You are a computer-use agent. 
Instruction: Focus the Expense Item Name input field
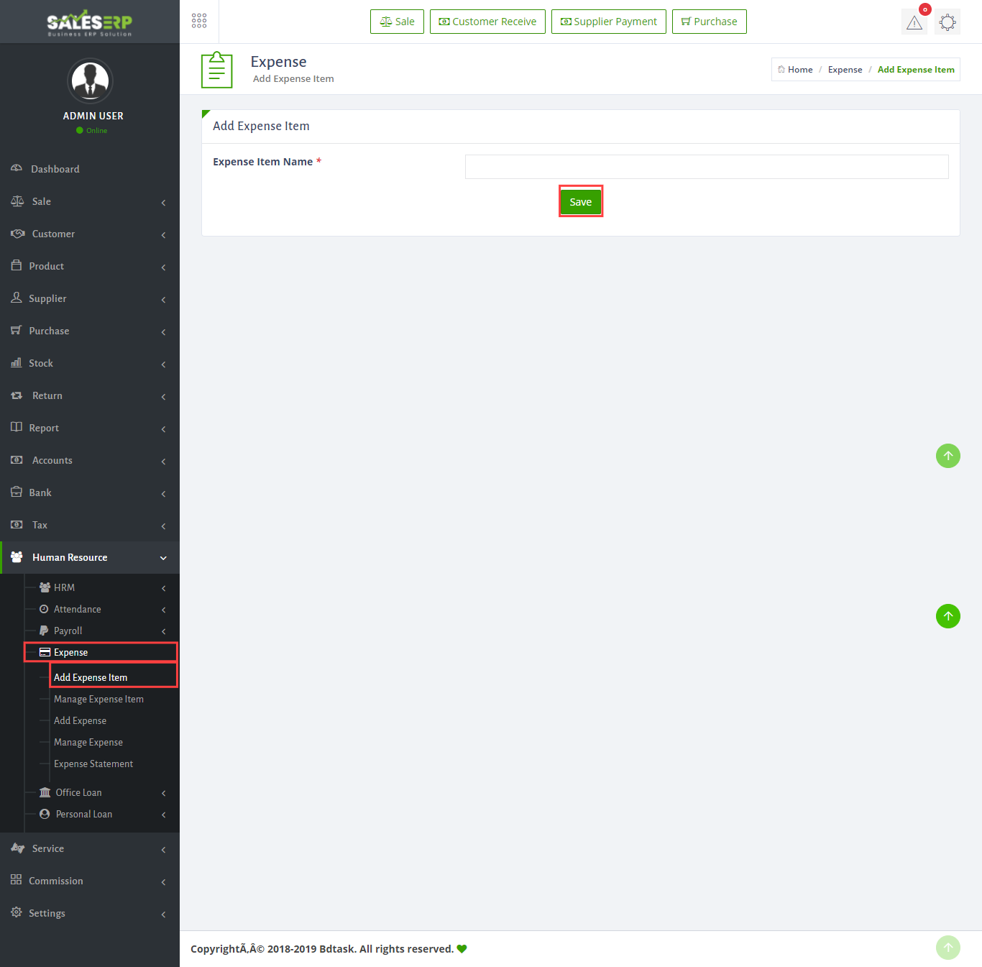pyautogui.click(x=706, y=167)
